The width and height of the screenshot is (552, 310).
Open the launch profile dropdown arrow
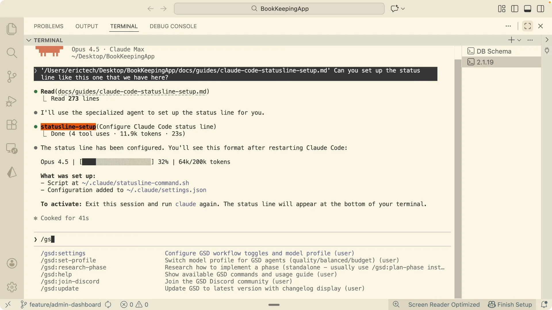(519, 40)
